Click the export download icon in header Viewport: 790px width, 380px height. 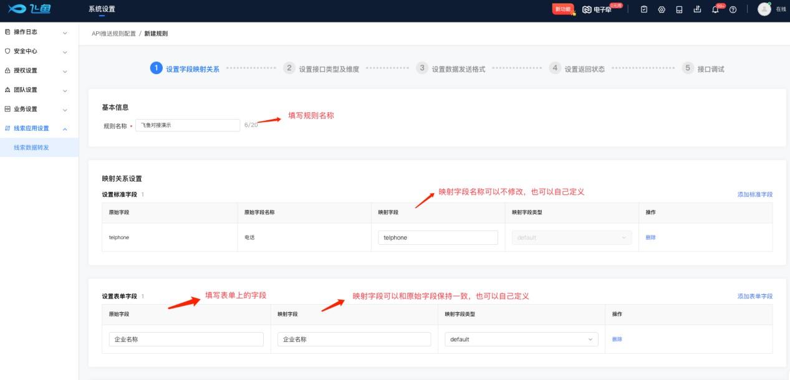tap(697, 9)
